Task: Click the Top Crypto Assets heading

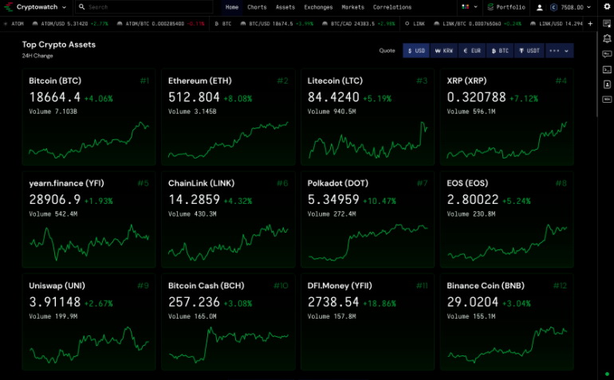Action: point(59,45)
